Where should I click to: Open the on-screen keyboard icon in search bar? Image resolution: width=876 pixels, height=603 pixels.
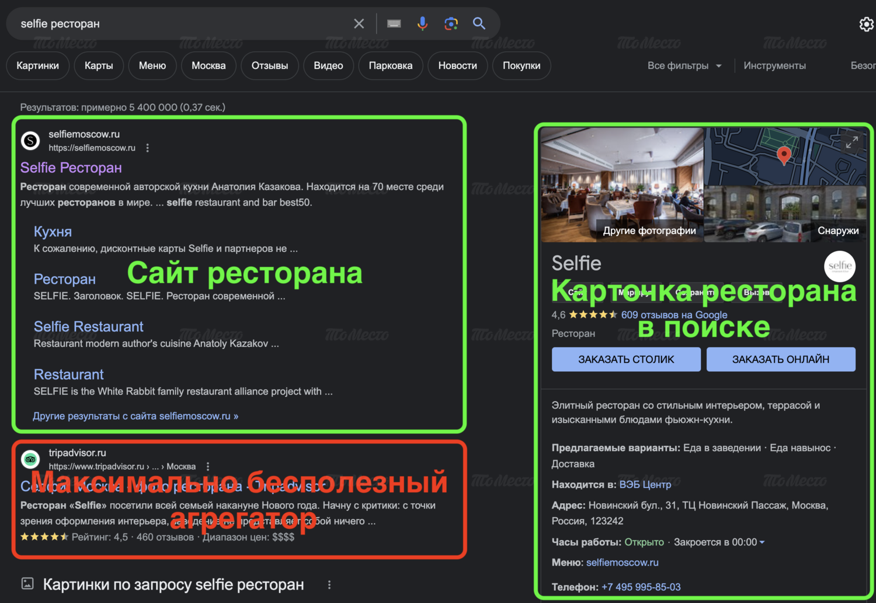(x=394, y=23)
